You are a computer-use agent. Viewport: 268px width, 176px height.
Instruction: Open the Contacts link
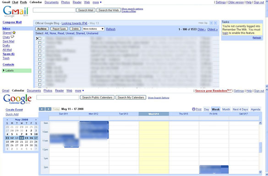(8, 65)
